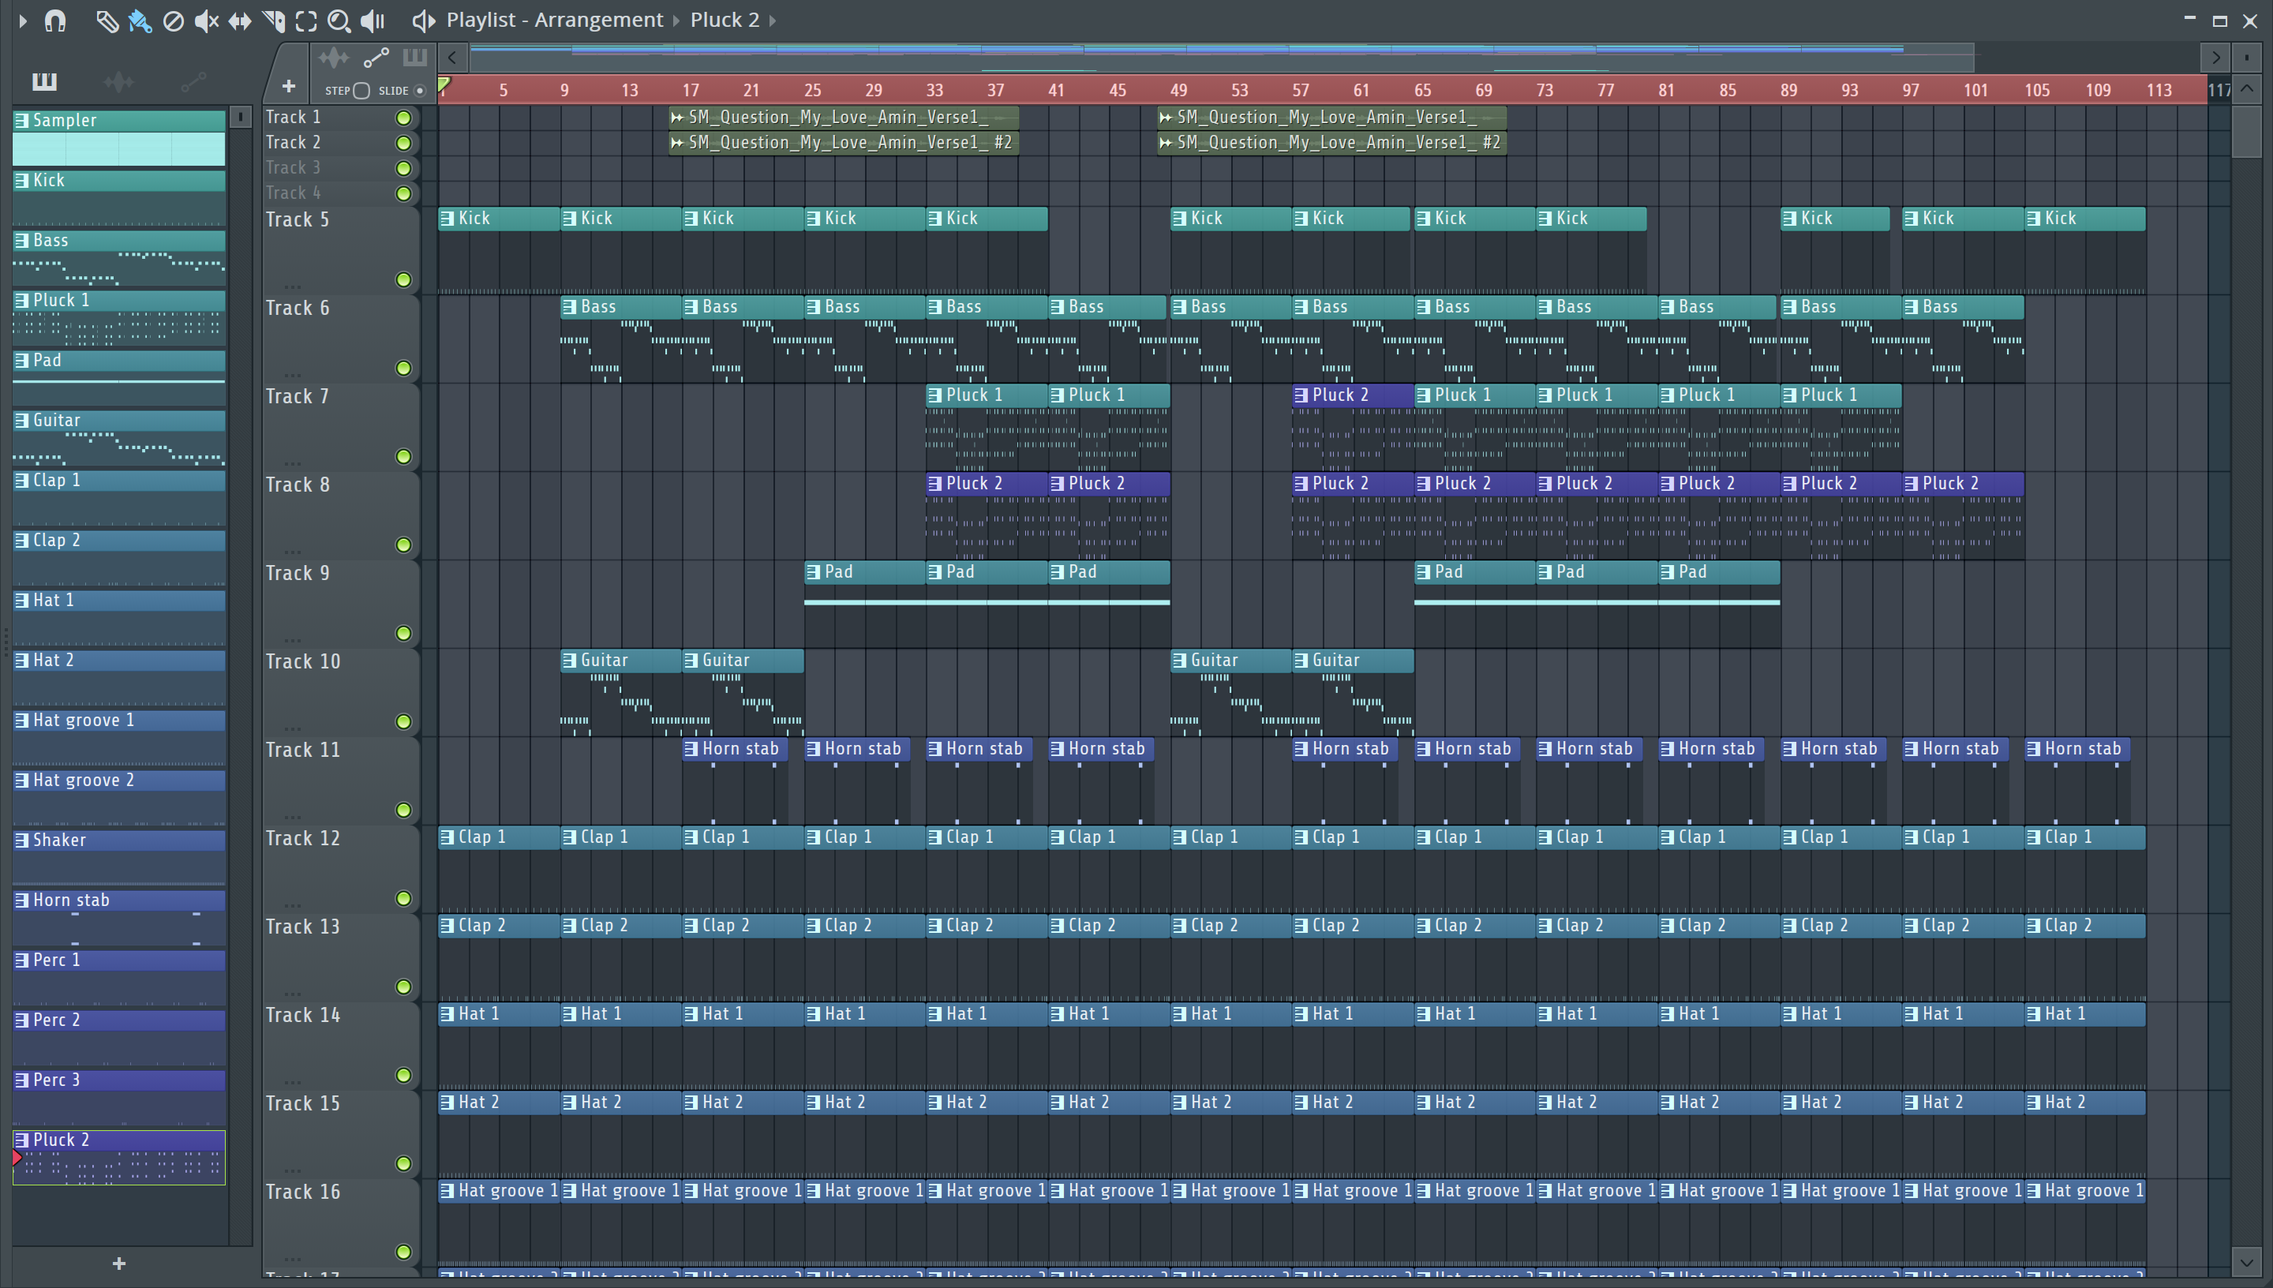Toggle Track 10 mute LED
This screenshot has height=1288, width=2273.
pyautogui.click(x=403, y=722)
